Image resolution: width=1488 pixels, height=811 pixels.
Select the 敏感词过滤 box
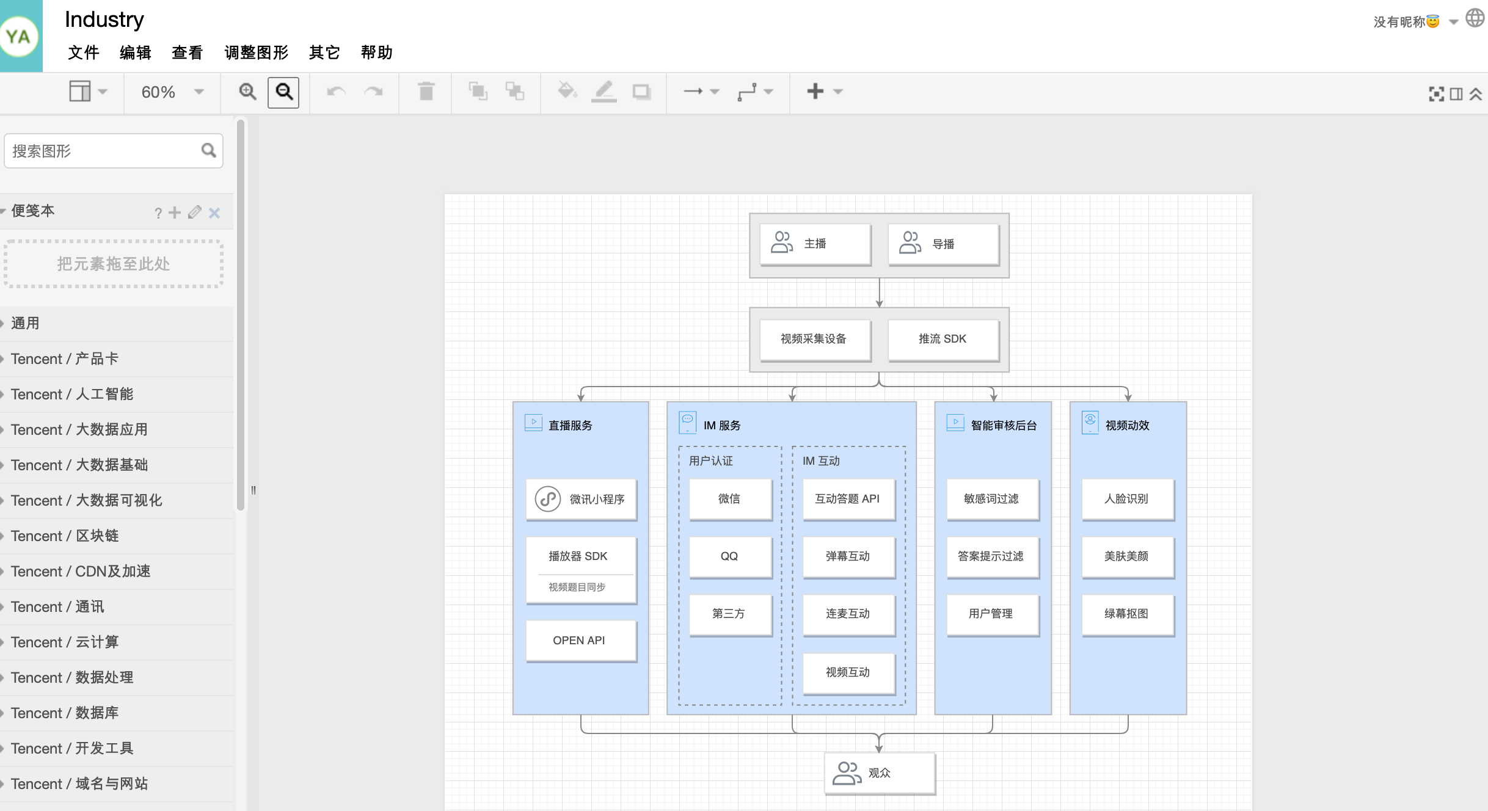[993, 499]
